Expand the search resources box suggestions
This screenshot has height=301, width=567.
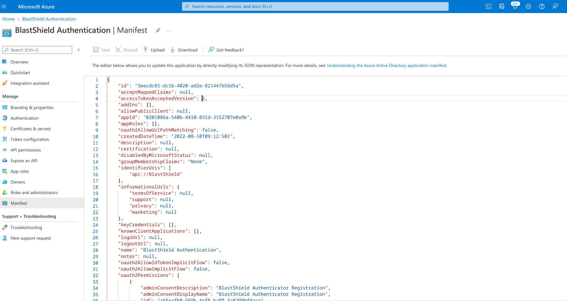(315, 6)
